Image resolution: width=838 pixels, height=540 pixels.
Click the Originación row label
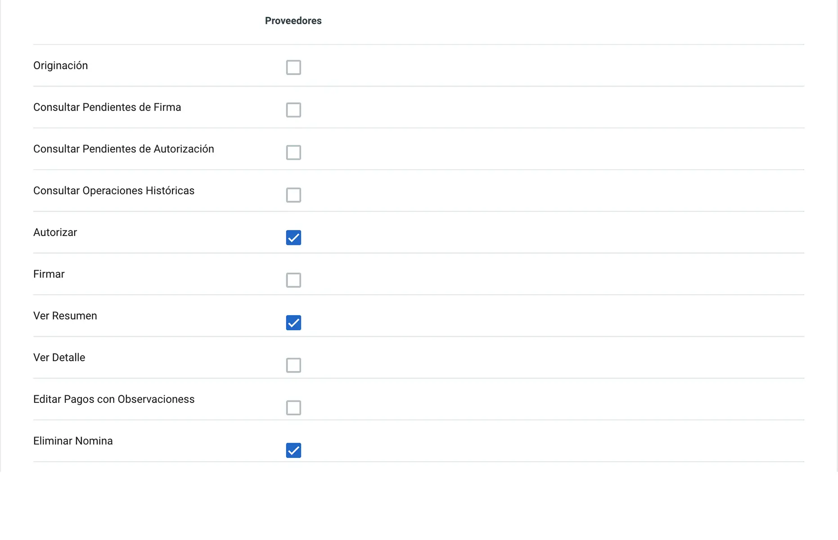tap(60, 66)
